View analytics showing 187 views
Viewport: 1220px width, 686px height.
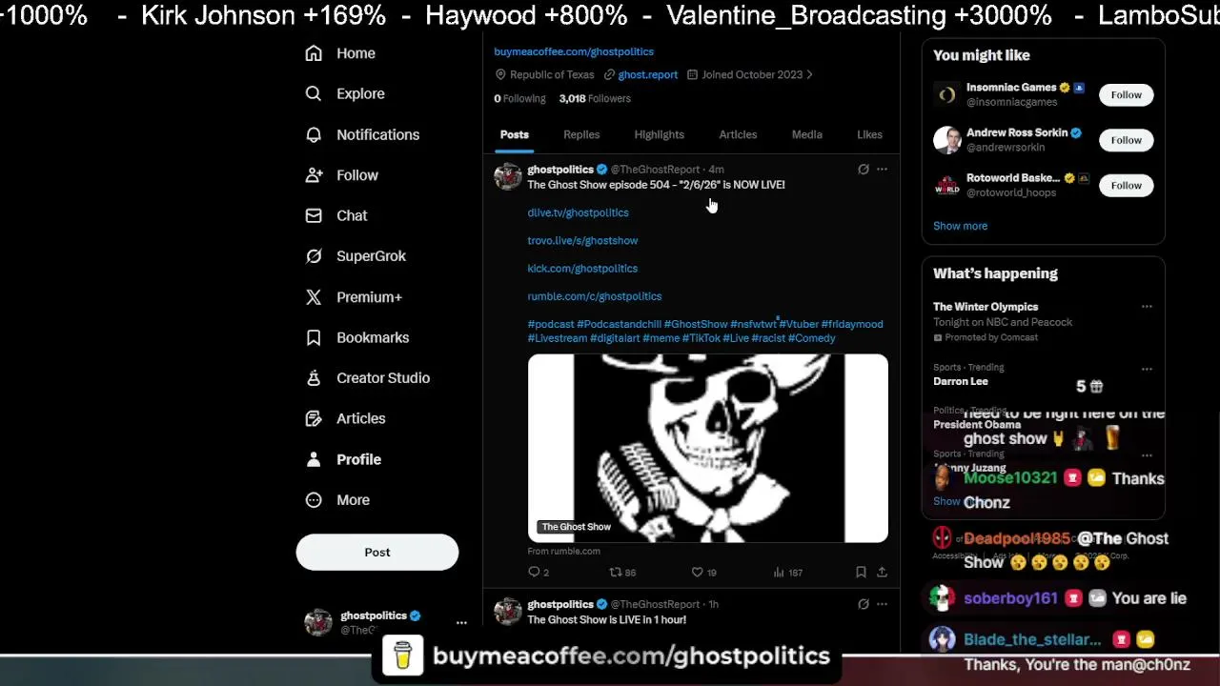pos(787,573)
